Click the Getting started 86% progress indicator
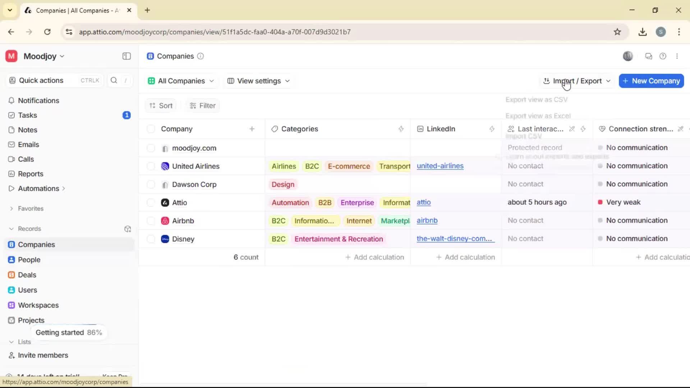 pos(69,332)
